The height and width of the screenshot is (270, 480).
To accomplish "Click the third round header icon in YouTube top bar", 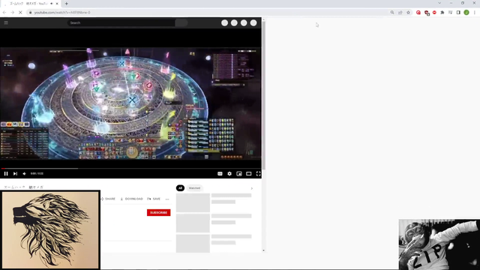I will click(244, 23).
